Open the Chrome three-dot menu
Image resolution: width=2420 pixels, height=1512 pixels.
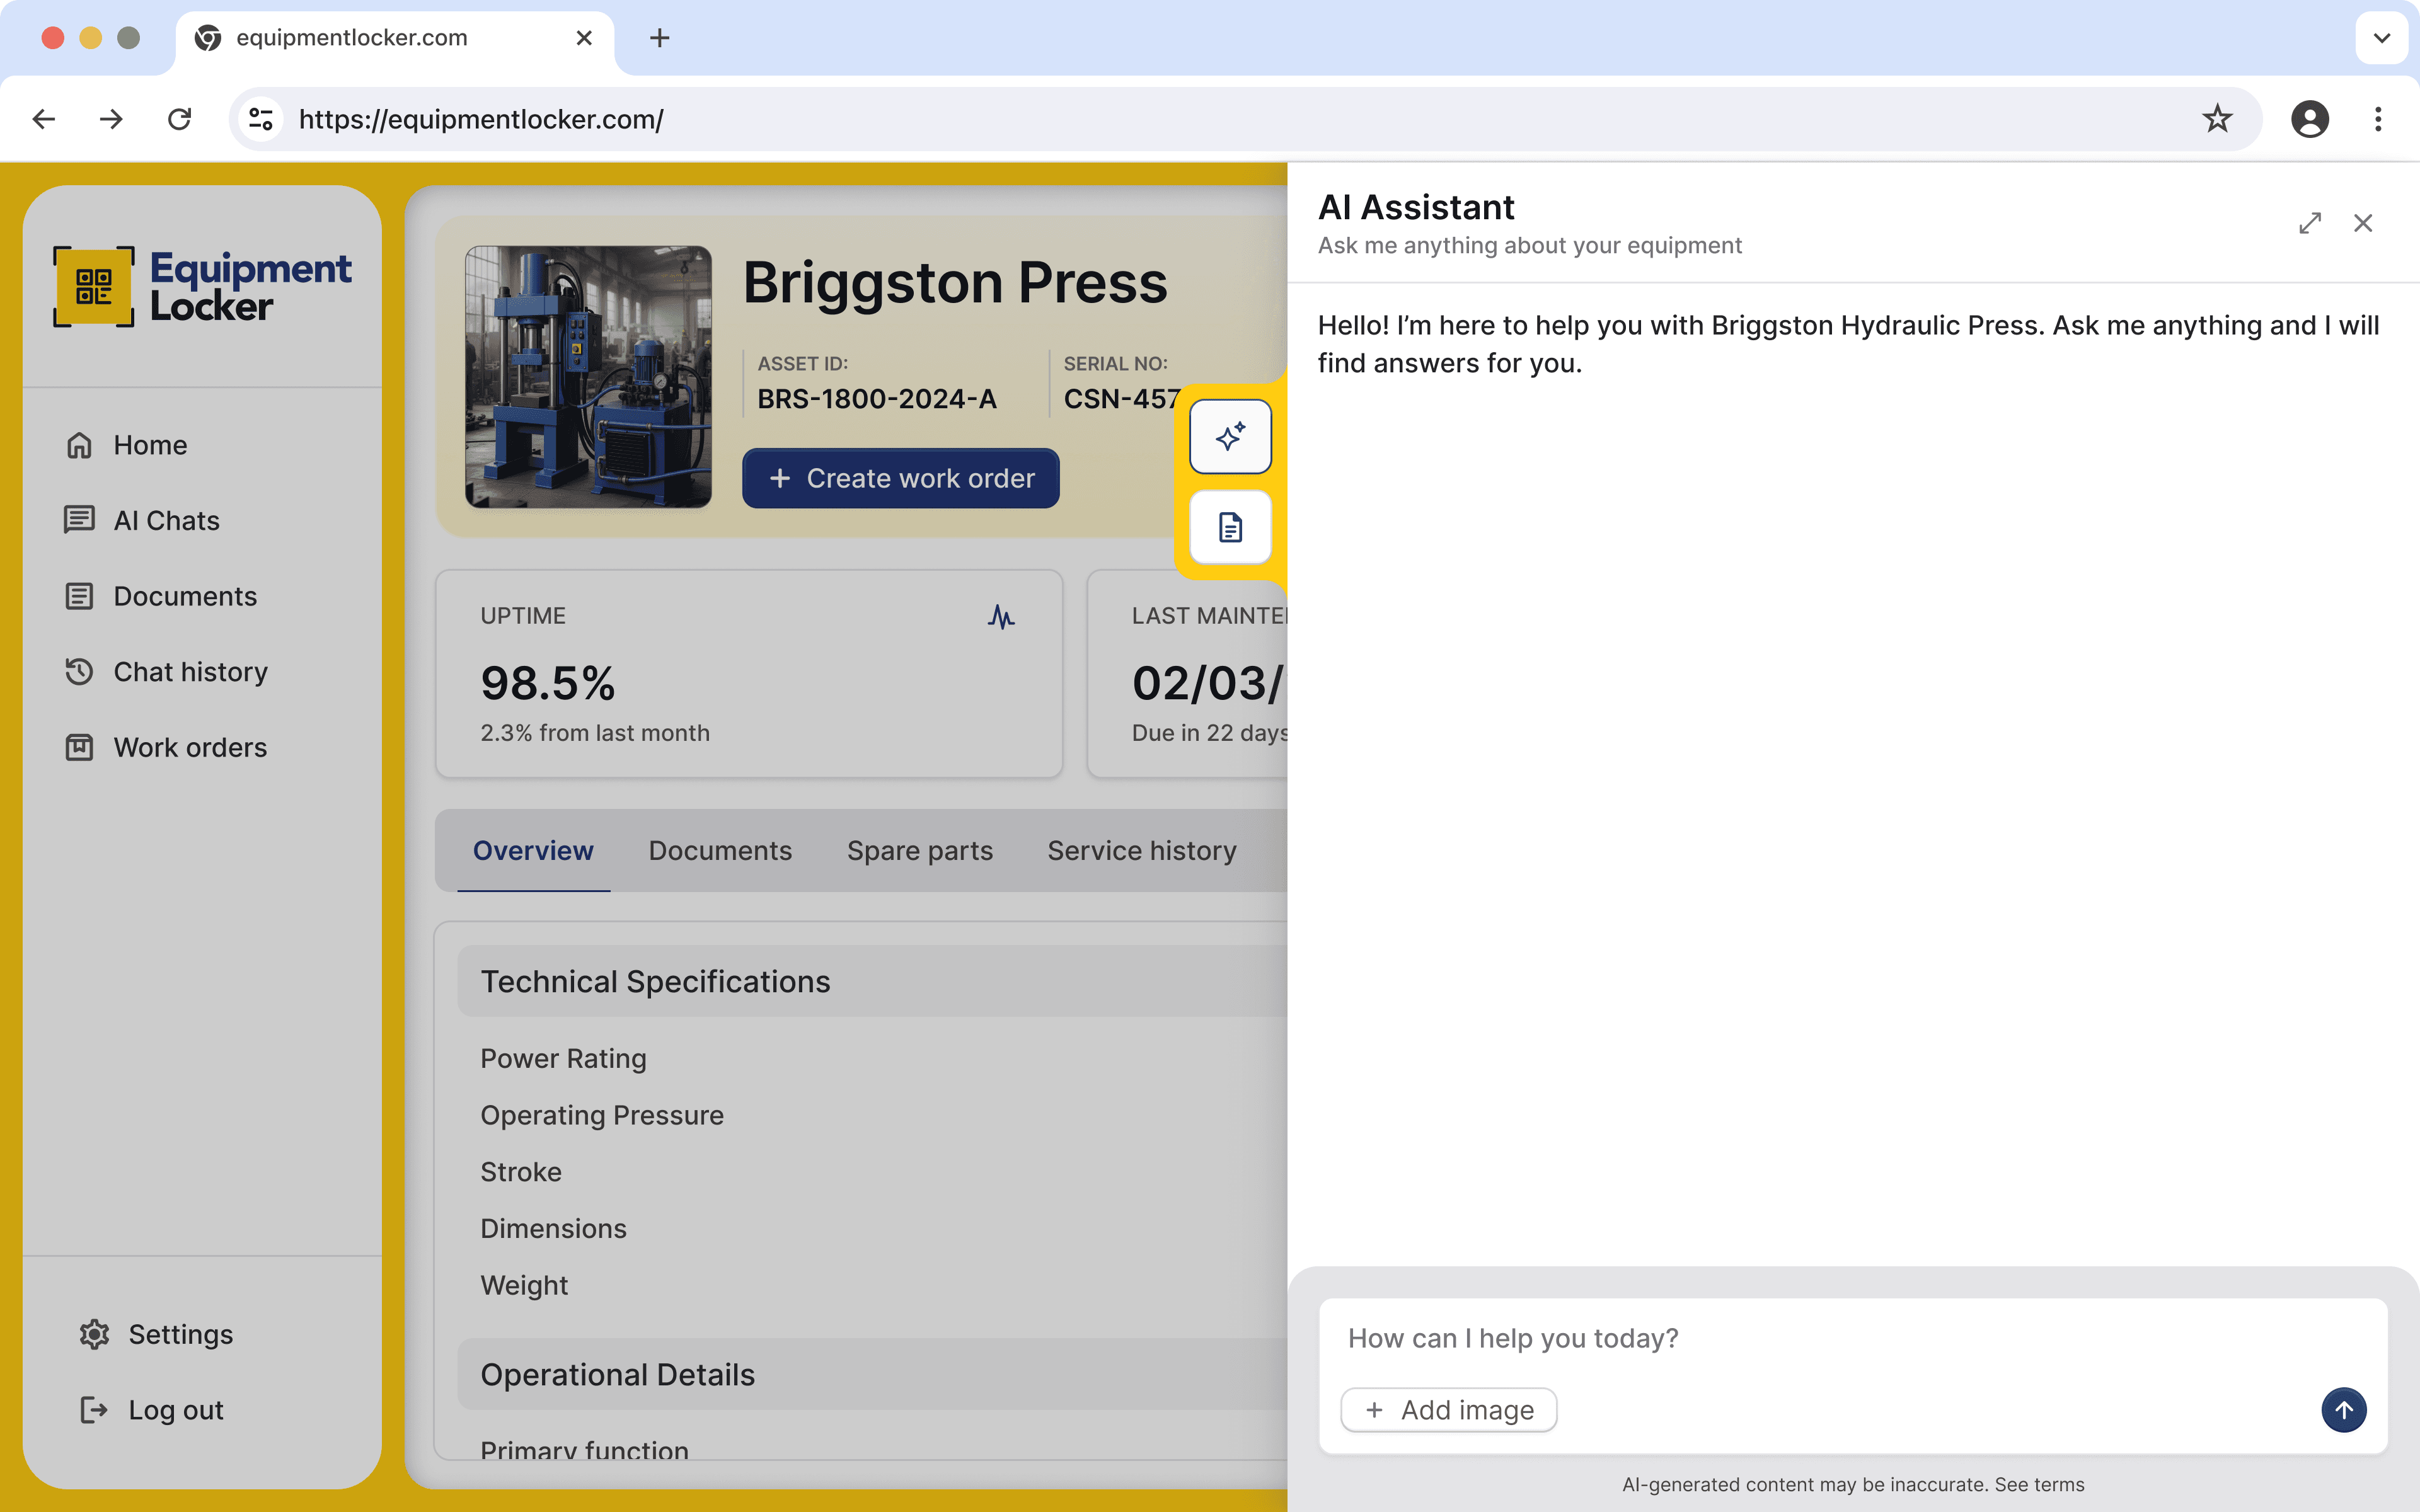[2378, 119]
